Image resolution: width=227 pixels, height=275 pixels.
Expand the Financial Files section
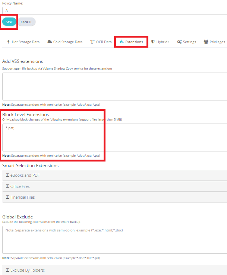[114, 197]
